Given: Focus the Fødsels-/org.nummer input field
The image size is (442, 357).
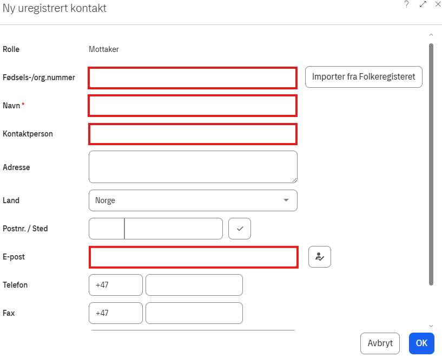Looking at the screenshot, I should pyautogui.click(x=193, y=77).
